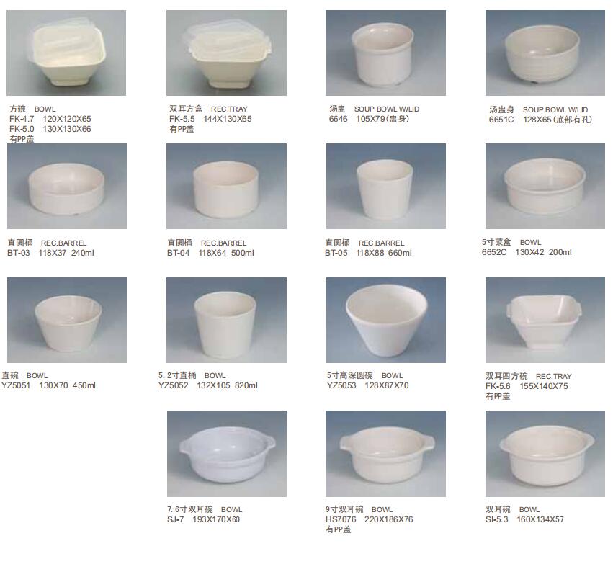Open the FK-5.5 double-ear square tray image

[x=226, y=53]
